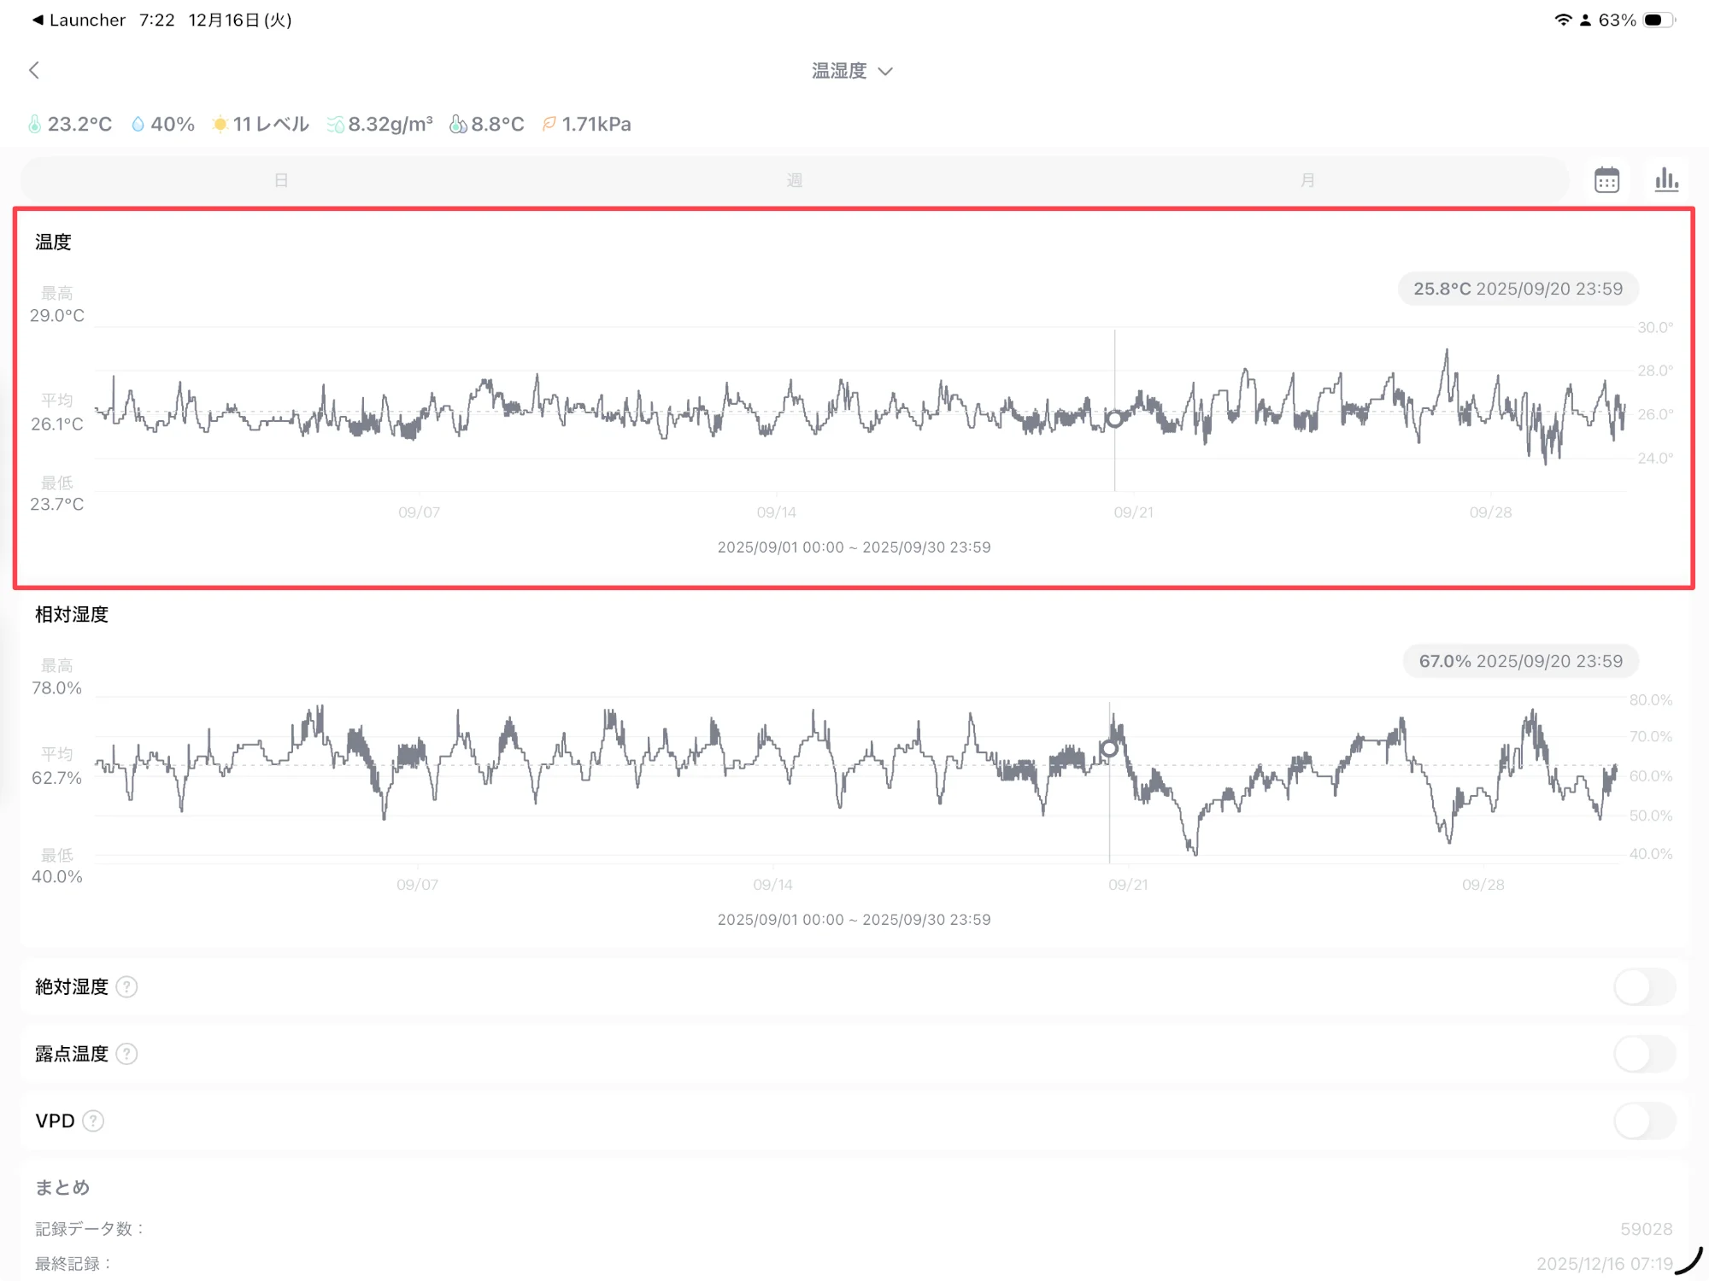Tap the absolute humidity 8.32g/m³ icon
The width and height of the screenshot is (1709, 1281).
pos(335,125)
